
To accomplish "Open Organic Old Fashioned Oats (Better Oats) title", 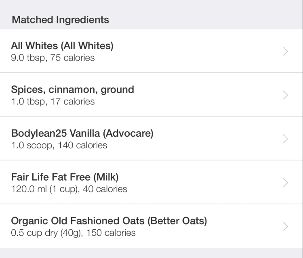I will pos(109,221).
